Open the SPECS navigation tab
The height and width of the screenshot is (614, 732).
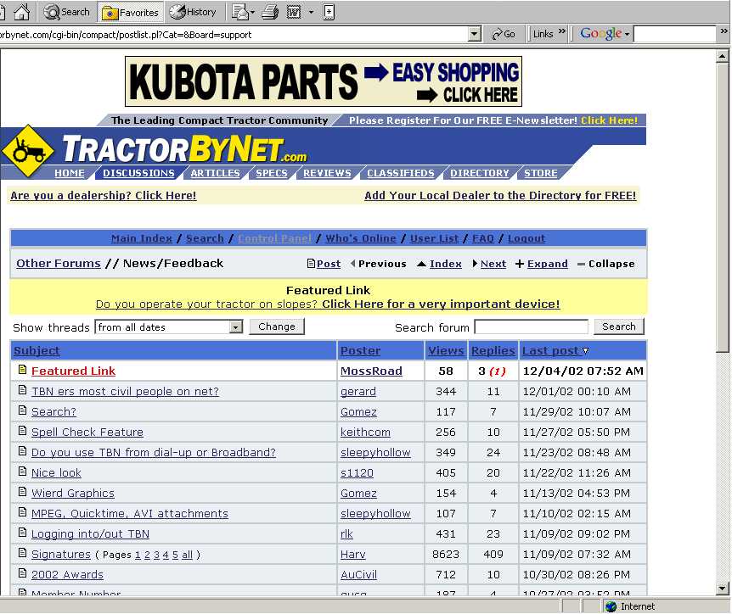point(272,173)
